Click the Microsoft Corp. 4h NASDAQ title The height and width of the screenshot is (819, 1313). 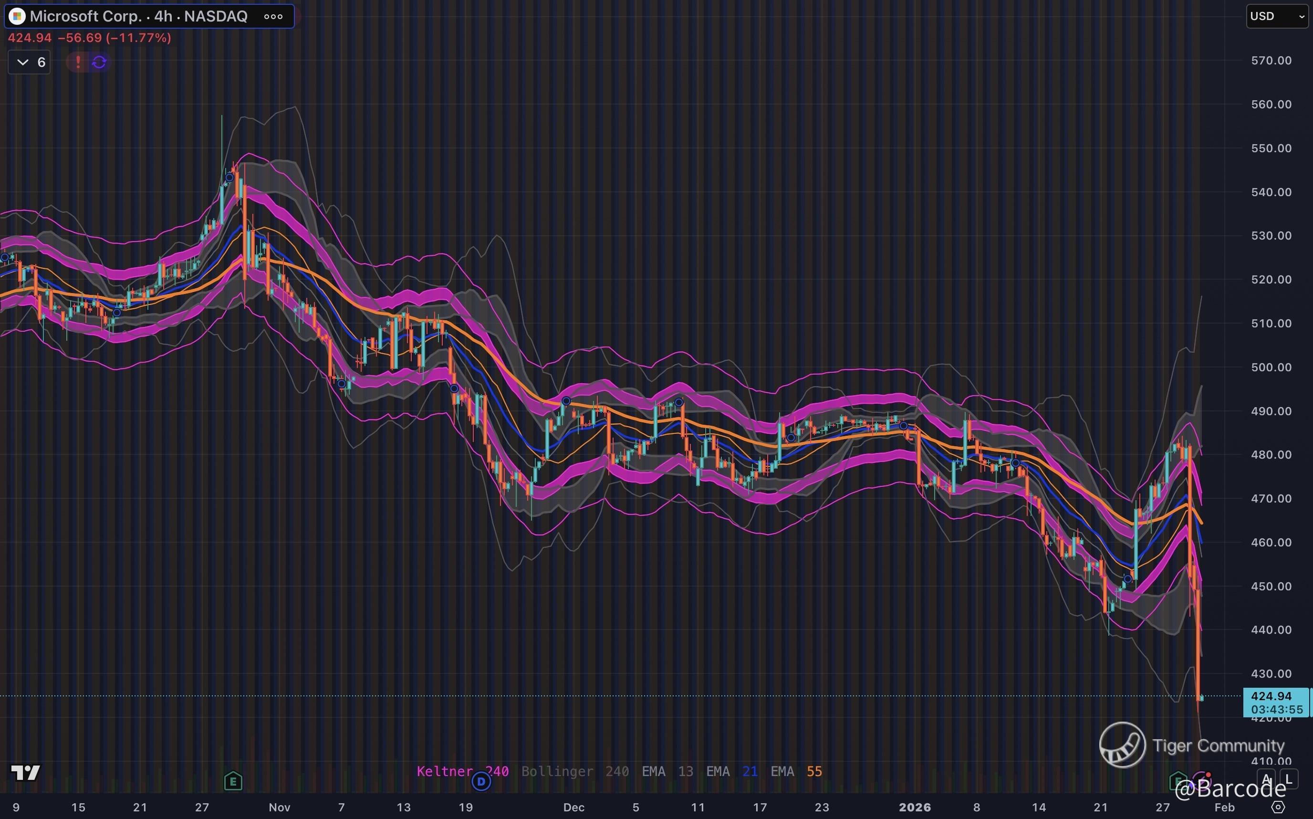pyautogui.click(x=138, y=16)
